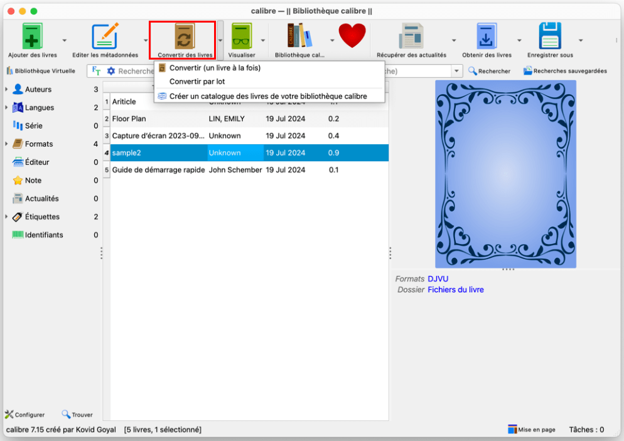Expand the Langues tree node
The height and width of the screenshot is (441, 624).
6,107
